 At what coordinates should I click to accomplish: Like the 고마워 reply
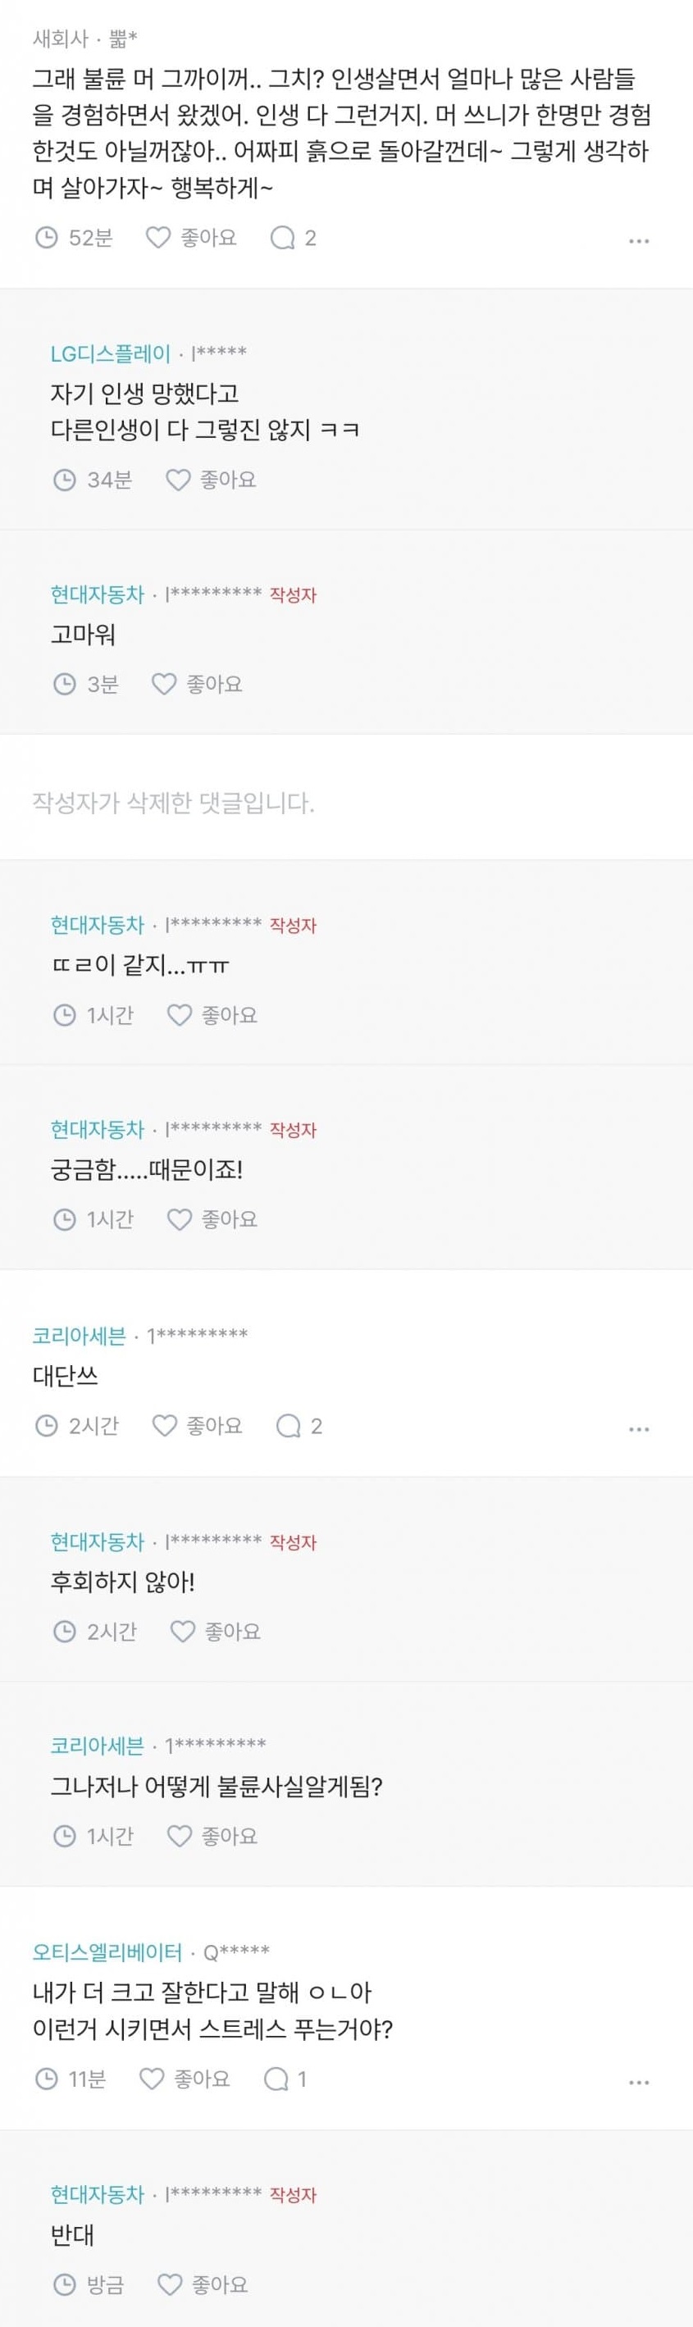tap(196, 684)
